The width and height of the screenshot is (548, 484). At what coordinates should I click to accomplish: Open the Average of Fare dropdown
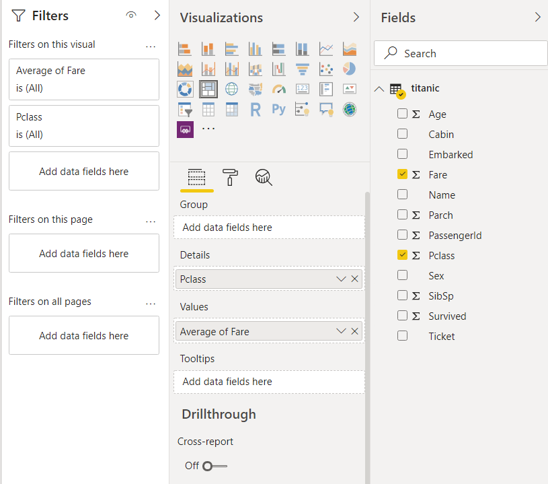[341, 331]
